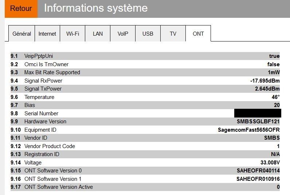Click the Temperature row label
Image resolution: width=290 pixels, height=195 pixels.
coord(39,97)
